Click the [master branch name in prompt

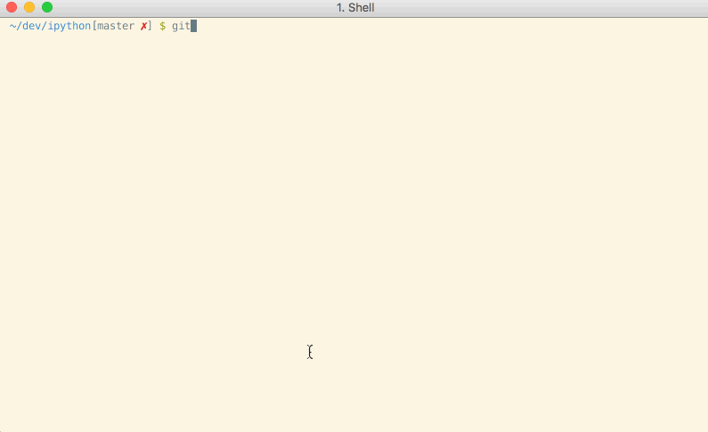(113, 26)
